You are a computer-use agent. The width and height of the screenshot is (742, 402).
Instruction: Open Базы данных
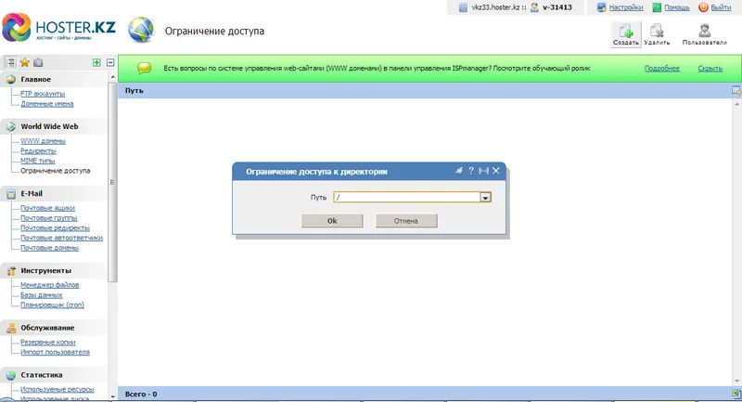click(41, 295)
